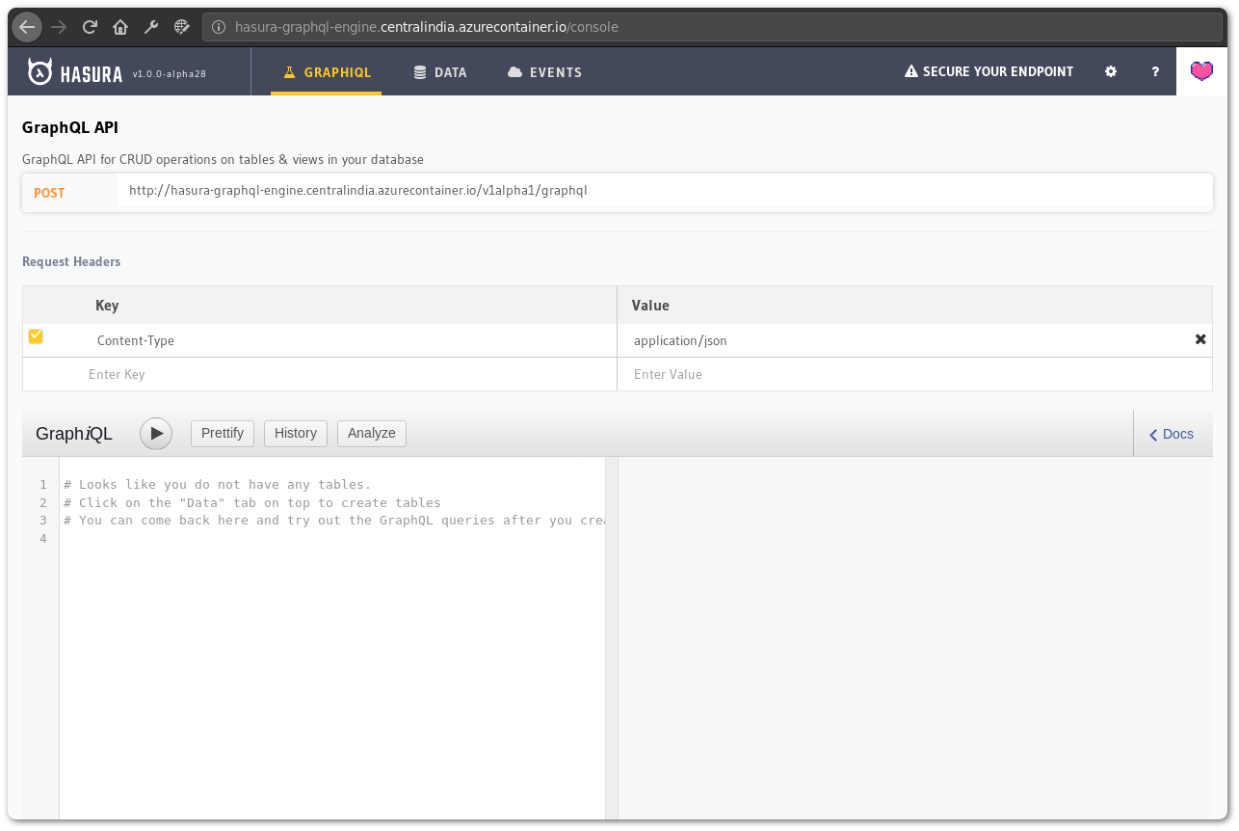This screenshot has height=831, width=1239.
Task: Open help with the question mark icon
Action: click(x=1155, y=71)
